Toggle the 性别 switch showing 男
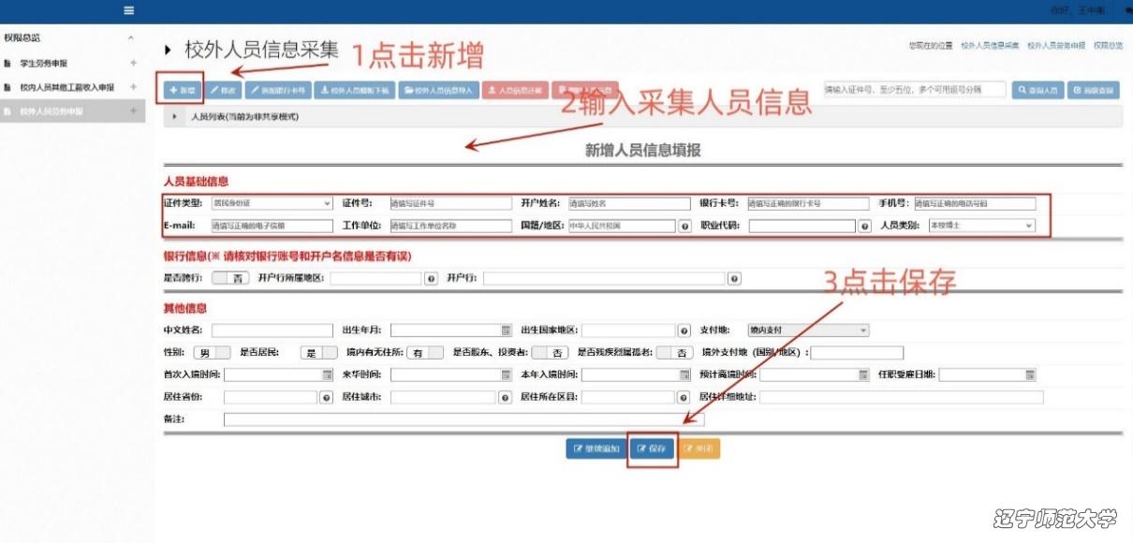The image size is (1133, 543). (213, 353)
